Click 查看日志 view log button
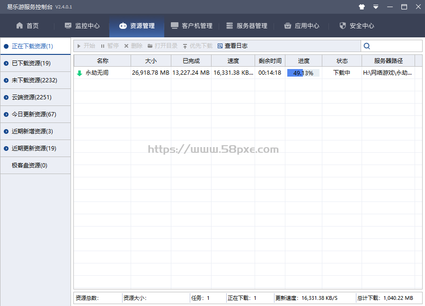This screenshot has height=306, width=425. pyautogui.click(x=232, y=46)
